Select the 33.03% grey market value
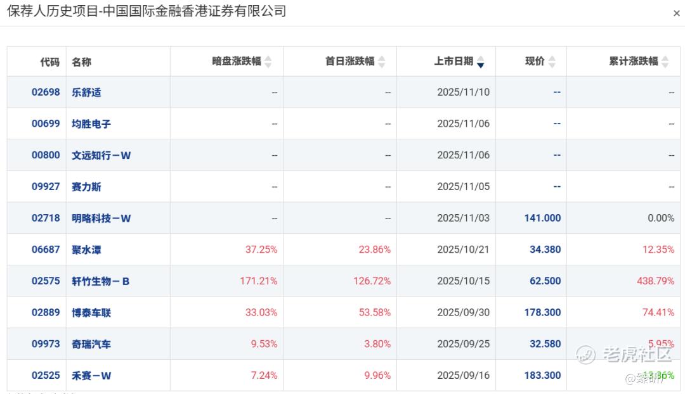The width and height of the screenshot is (685, 394). click(x=261, y=312)
